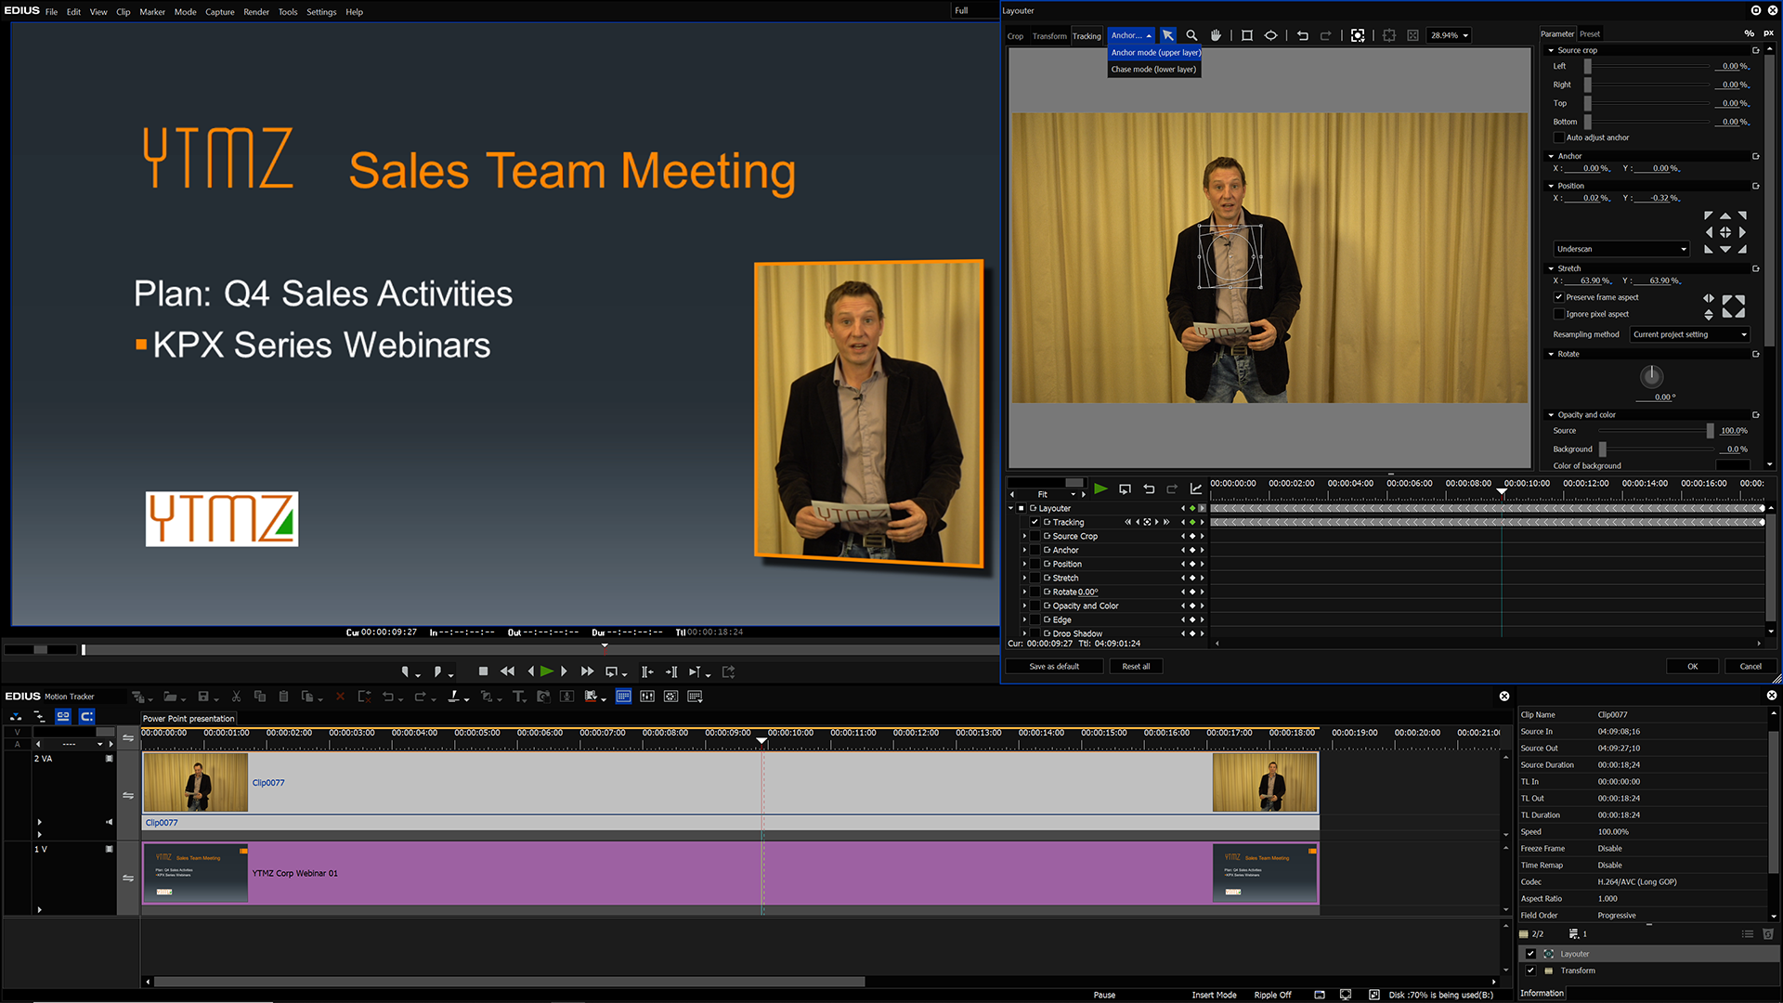Click the stop button under the preview monitor

pos(483,671)
